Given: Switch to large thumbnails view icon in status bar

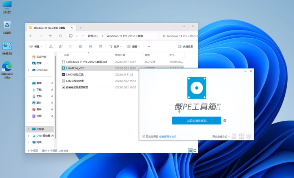Looking at the screenshot, I should tap(195, 150).
